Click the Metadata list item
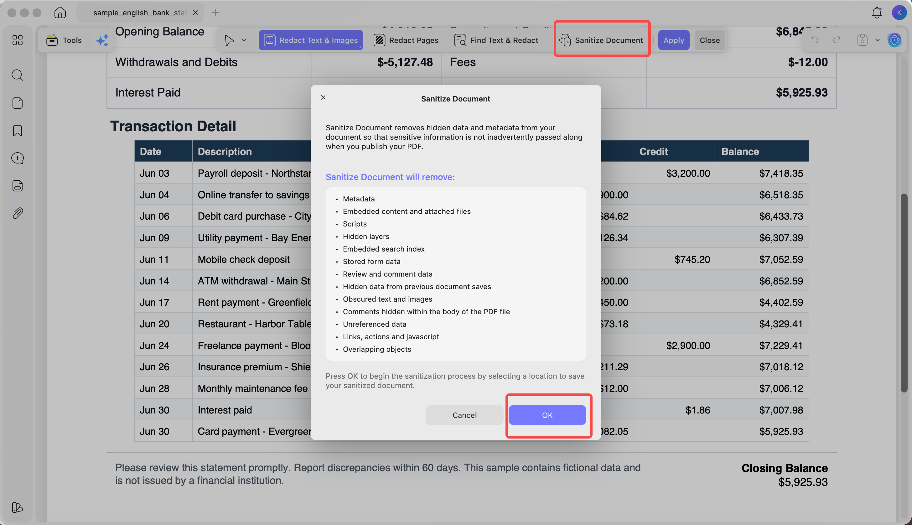The width and height of the screenshot is (912, 525). coord(359,199)
